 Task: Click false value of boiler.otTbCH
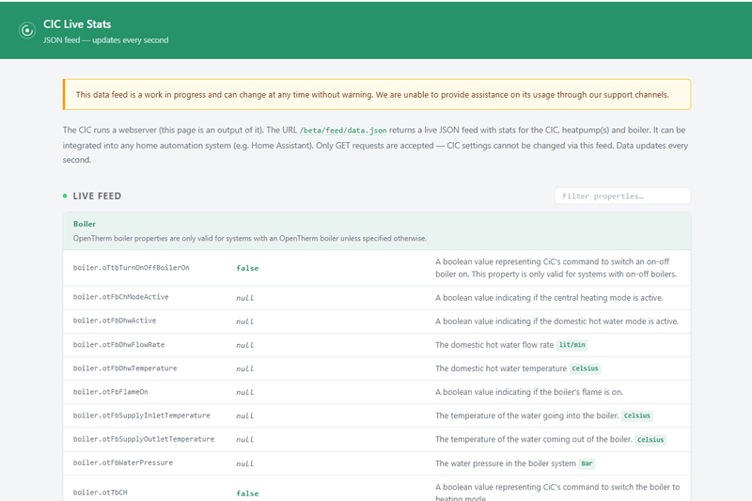pyautogui.click(x=247, y=493)
